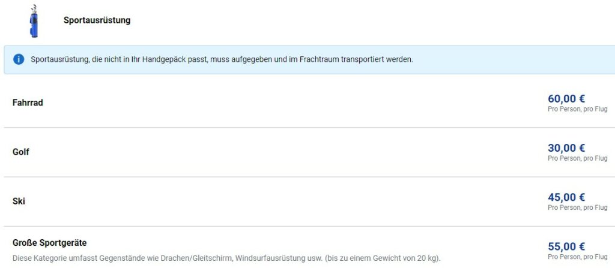The height and width of the screenshot is (268, 615).
Task: Click empty area of the Fahrrad row
Action: click(294, 103)
